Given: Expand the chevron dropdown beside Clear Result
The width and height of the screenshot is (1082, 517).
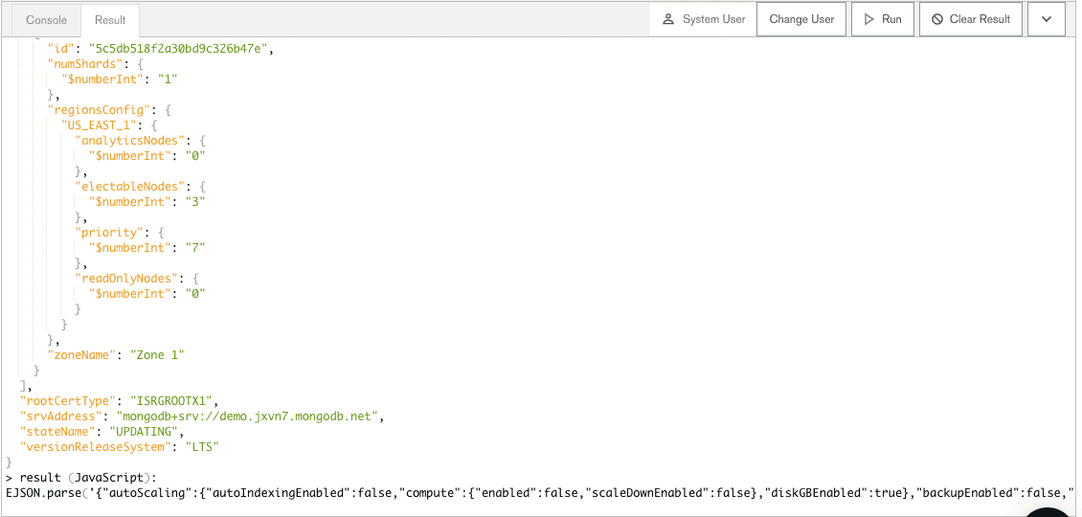Looking at the screenshot, I should pyautogui.click(x=1046, y=19).
